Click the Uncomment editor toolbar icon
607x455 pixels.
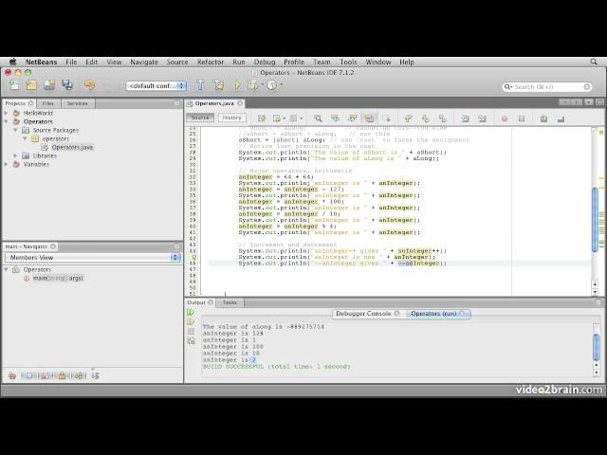pos(561,118)
